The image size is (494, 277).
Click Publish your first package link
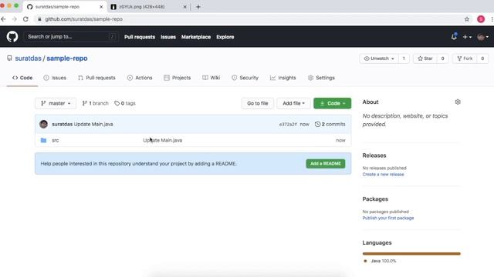[388, 218]
